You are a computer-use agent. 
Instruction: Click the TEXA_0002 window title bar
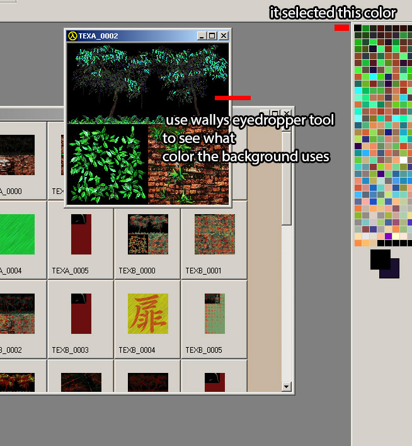(x=147, y=36)
